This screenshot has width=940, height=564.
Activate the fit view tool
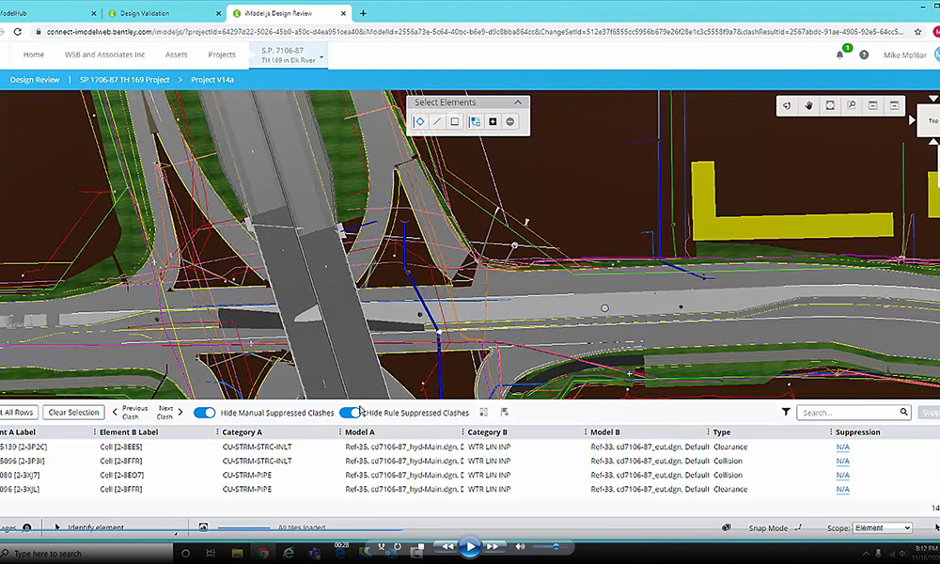830,105
